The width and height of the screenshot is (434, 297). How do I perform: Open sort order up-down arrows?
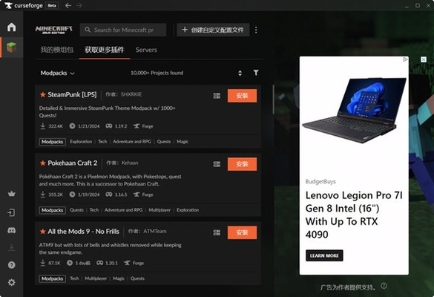coord(240,73)
